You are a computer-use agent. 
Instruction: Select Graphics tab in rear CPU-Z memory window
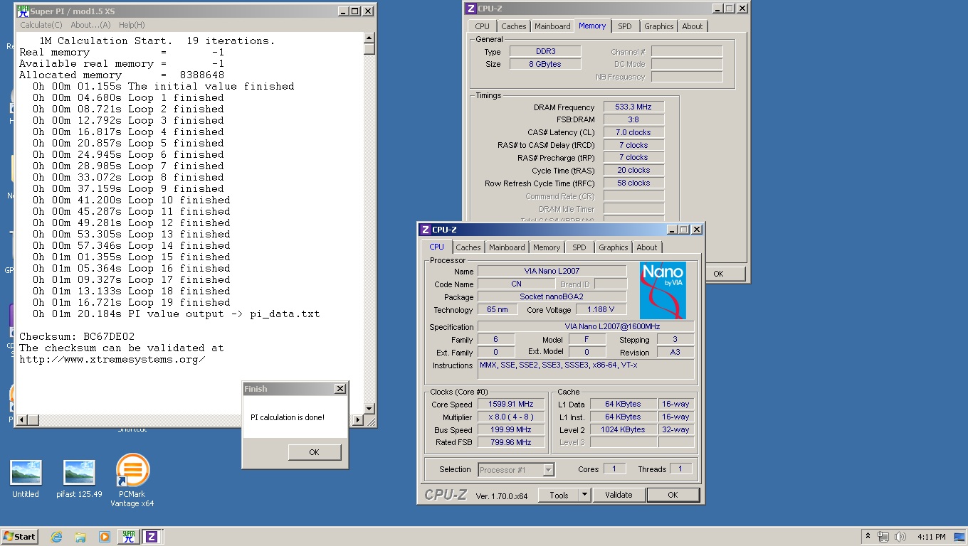(658, 26)
